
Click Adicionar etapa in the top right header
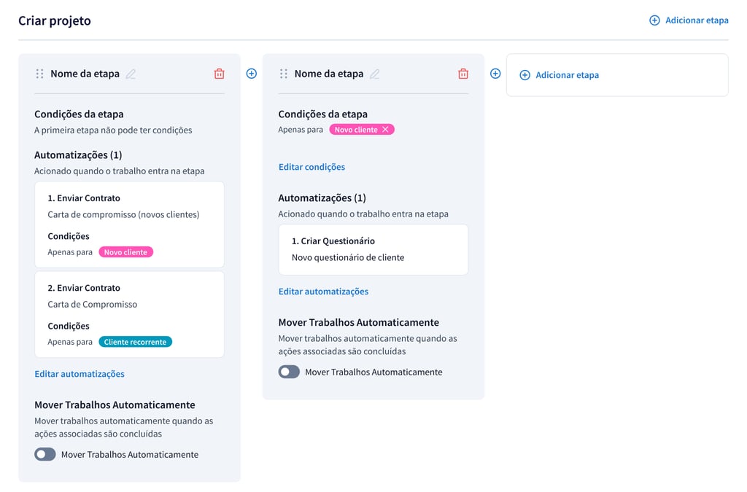[689, 20]
